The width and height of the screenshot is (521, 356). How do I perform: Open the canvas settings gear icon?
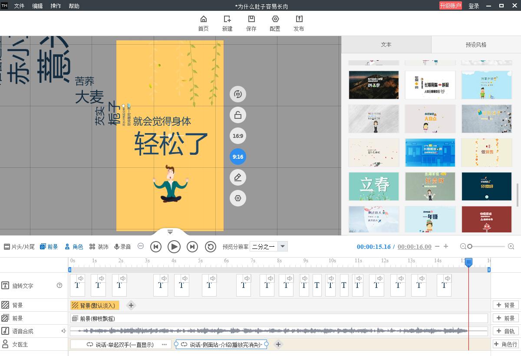pos(237,198)
